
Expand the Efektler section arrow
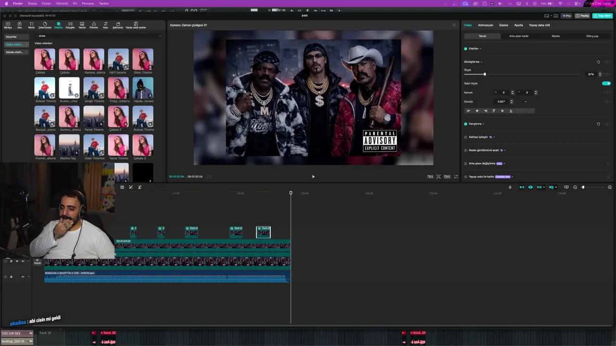[480, 49]
